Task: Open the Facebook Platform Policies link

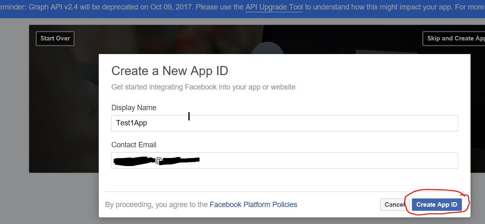Action: pyautogui.click(x=253, y=205)
